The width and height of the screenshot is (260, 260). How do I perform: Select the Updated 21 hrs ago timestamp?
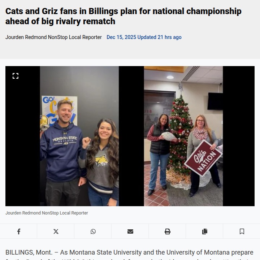coord(159,37)
